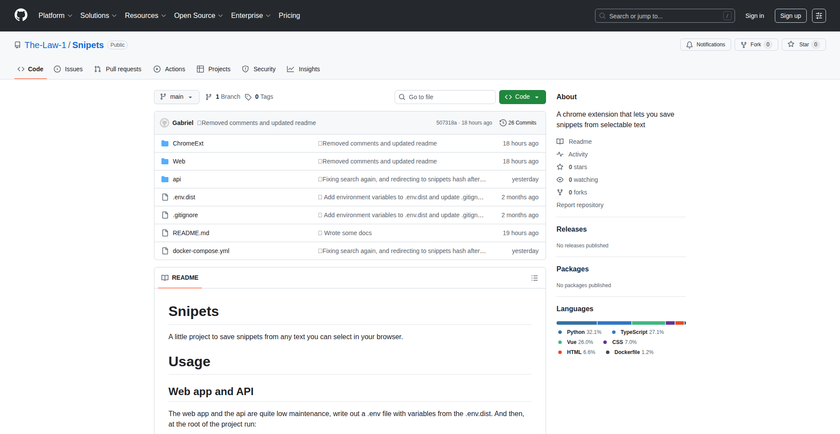
Task: Expand the Platform navigation menu
Action: click(55, 16)
